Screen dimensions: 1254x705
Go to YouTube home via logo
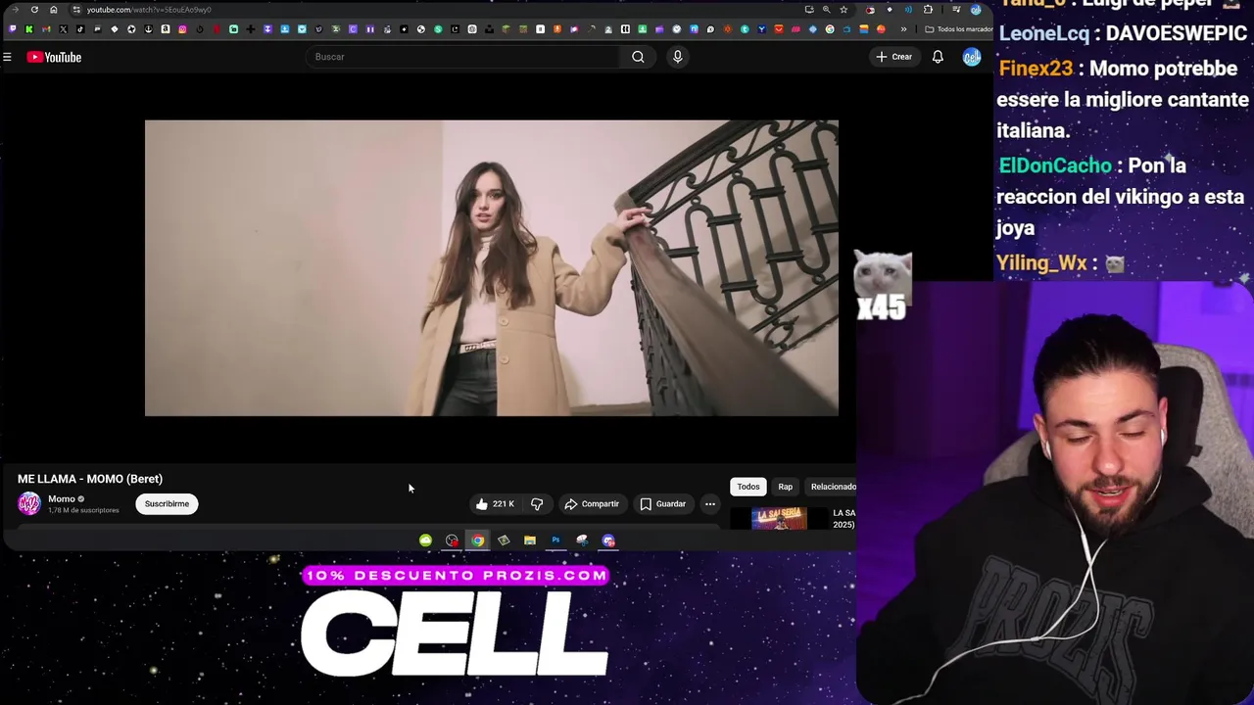(x=54, y=57)
